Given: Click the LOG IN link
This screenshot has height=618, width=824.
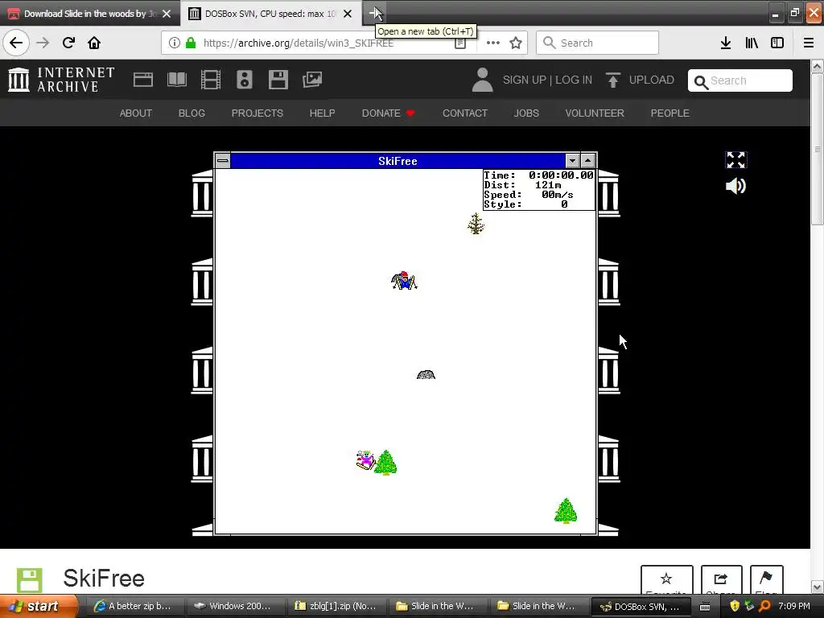Looking at the screenshot, I should click(573, 80).
